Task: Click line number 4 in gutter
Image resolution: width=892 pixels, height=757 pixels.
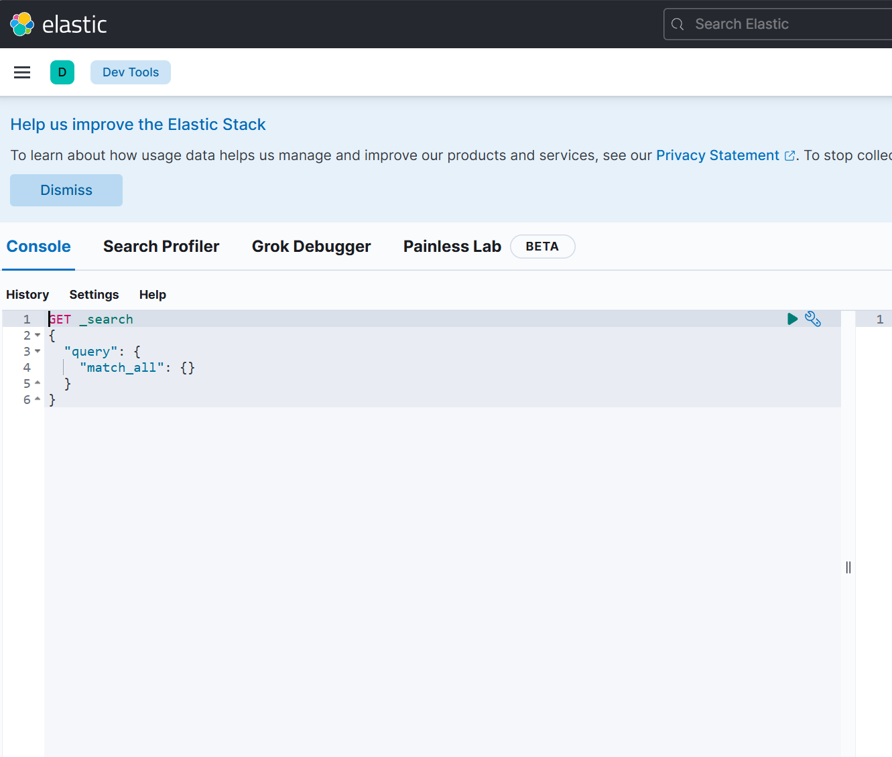Action: (27, 367)
